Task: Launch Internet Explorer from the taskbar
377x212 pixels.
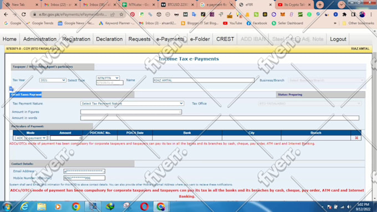Action: click(24, 206)
